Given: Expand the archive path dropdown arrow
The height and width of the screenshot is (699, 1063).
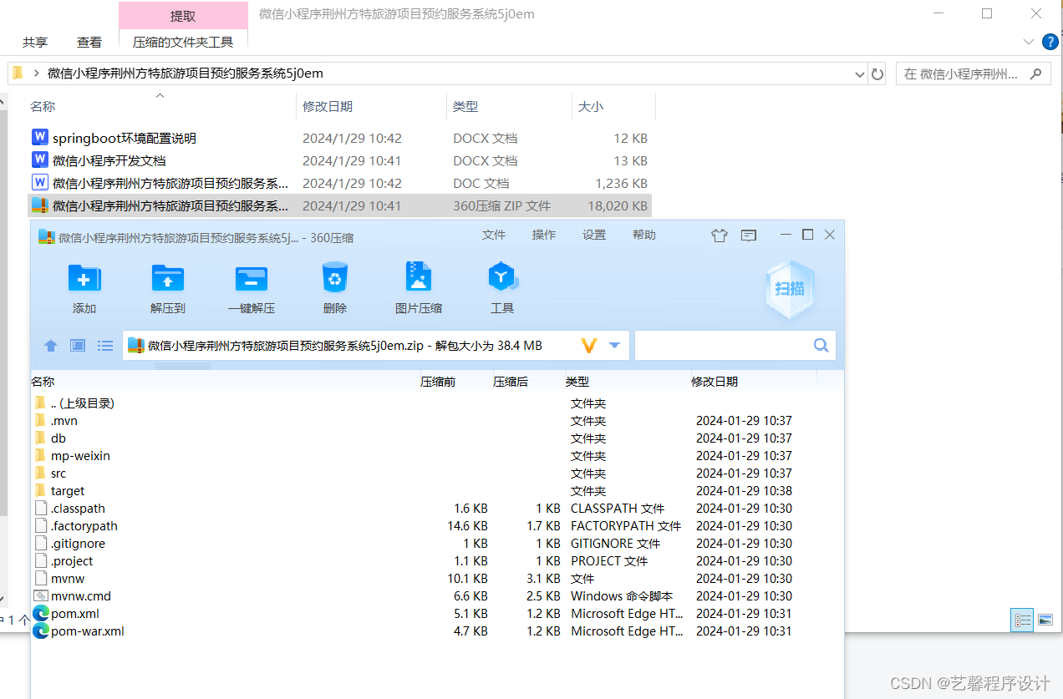Looking at the screenshot, I should 615,345.
